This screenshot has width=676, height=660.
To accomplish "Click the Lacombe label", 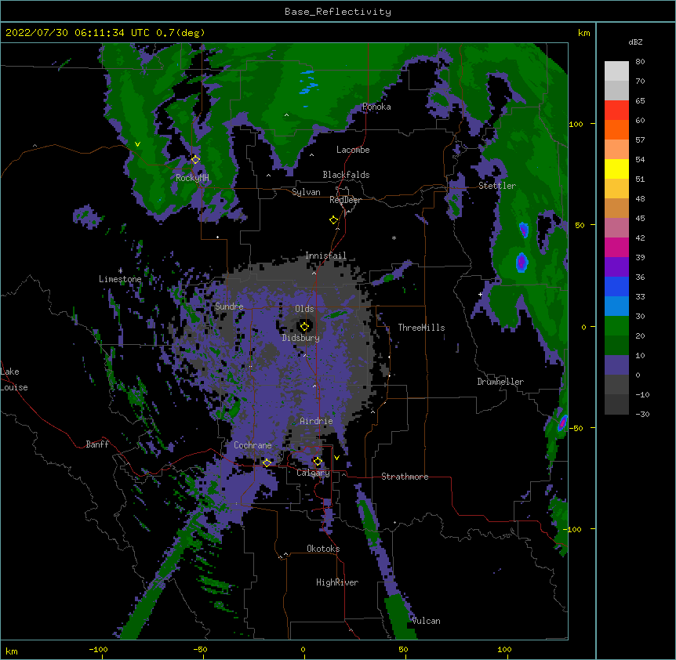I will (x=353, y=150).
